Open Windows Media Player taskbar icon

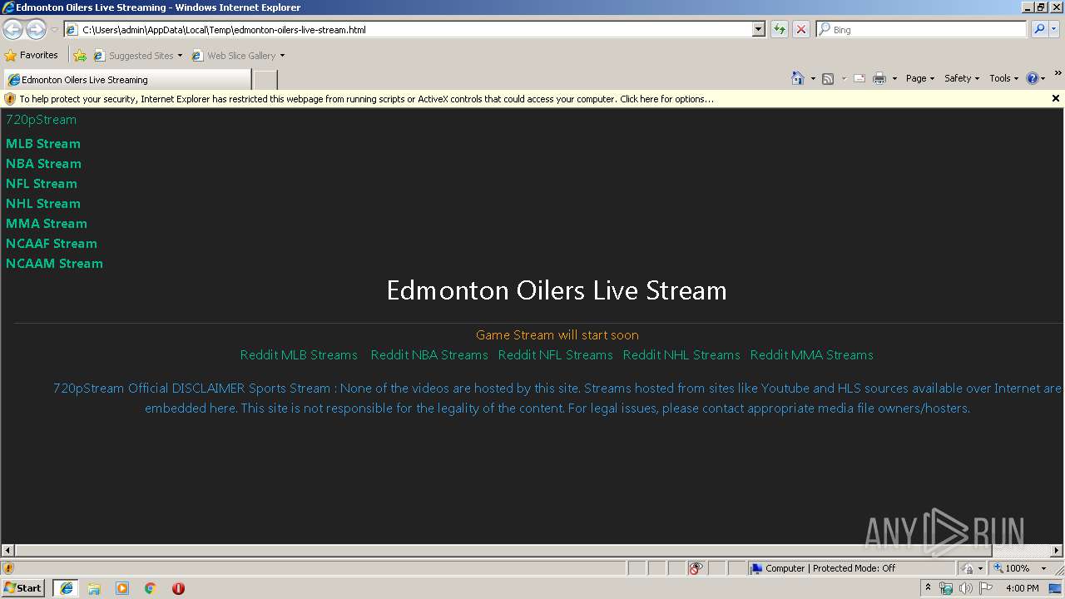(122, 588)
